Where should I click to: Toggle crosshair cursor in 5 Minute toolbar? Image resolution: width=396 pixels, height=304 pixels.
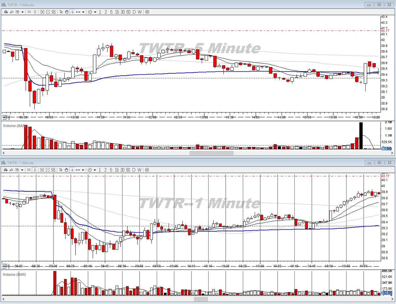coord(72,12)
